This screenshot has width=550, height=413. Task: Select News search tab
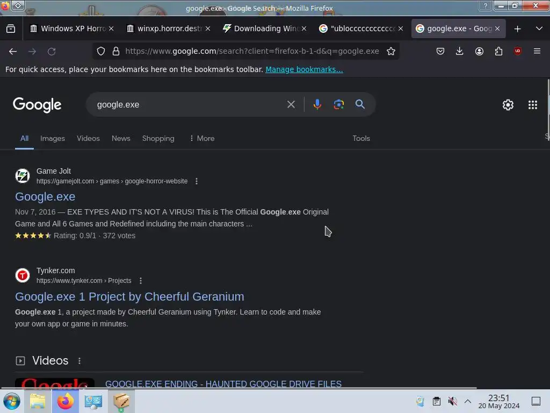121,138
